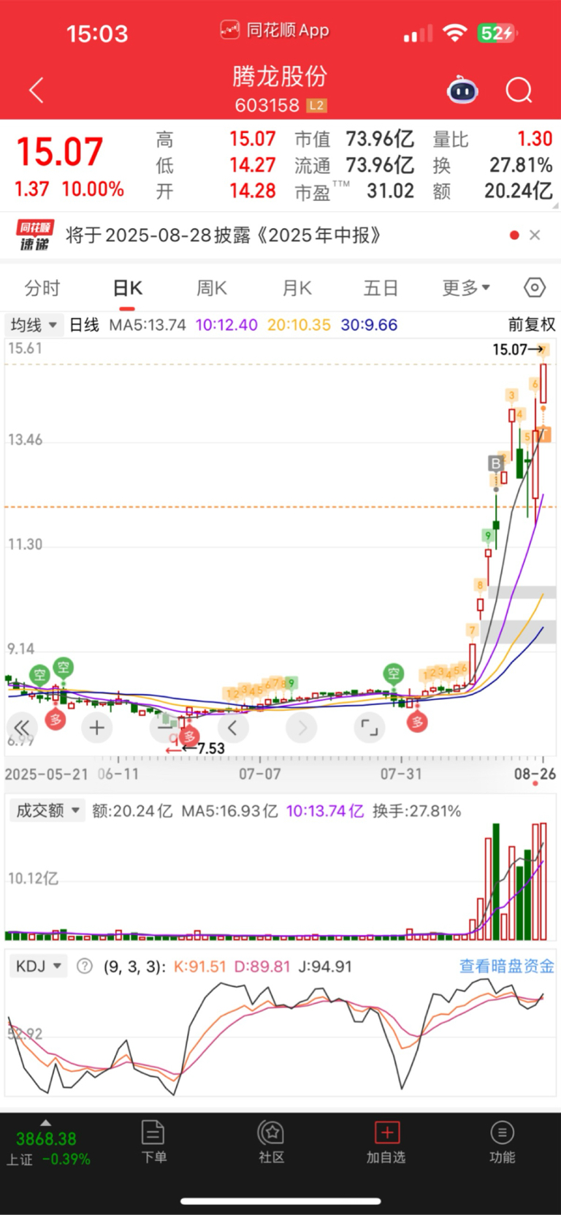
Task: Tap 换手:27.81% in volume header
Action: [416, 811]
